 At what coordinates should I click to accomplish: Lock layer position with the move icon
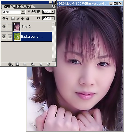click(x=23, y=18)
